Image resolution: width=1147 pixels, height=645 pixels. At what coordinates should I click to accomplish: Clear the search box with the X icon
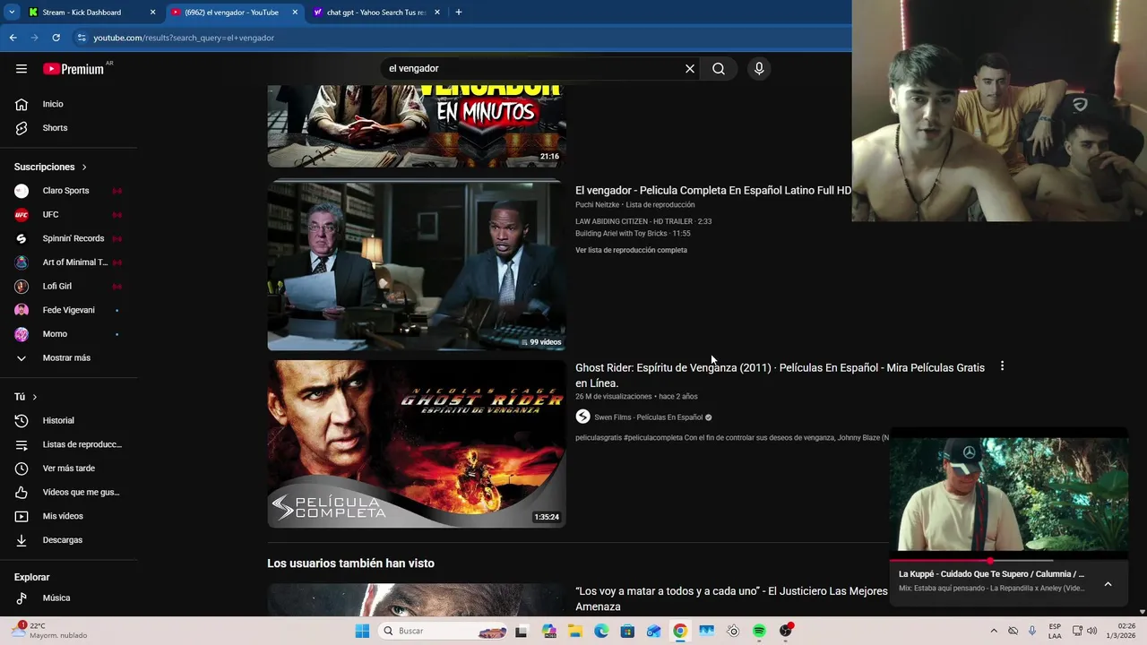tap(690, 69)
